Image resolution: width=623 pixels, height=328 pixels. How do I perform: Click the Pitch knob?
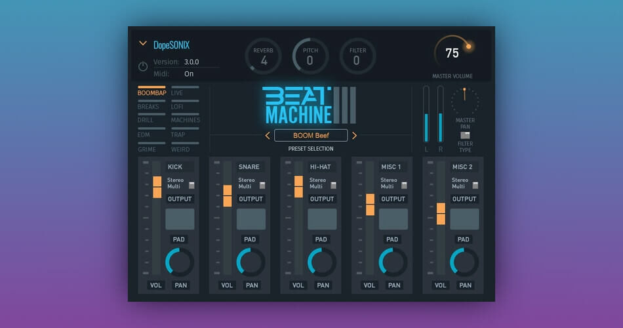[310, 56]
